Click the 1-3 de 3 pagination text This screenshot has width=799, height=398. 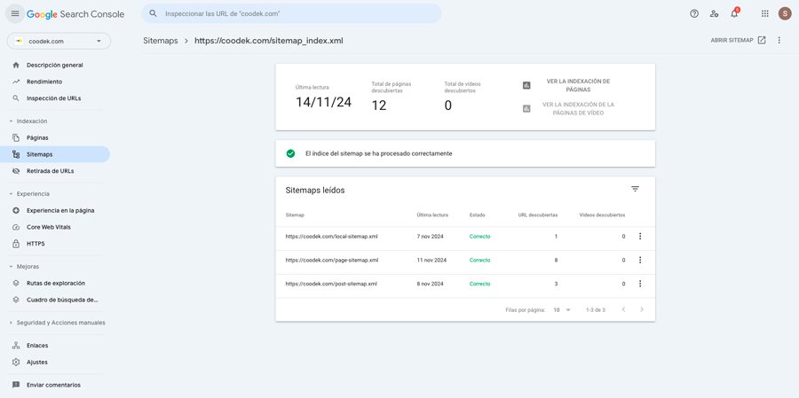(x=595, y=309)
